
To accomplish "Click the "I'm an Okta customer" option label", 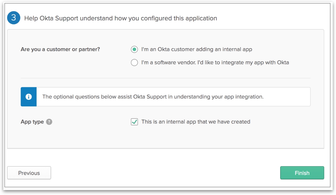I will point(197,50).
